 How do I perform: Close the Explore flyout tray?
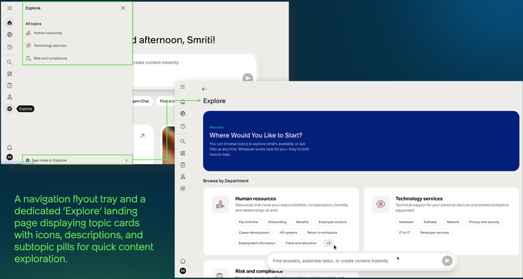tap(123, 8)
